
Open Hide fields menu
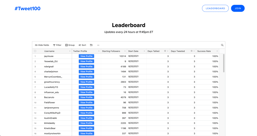coord(42,45)
